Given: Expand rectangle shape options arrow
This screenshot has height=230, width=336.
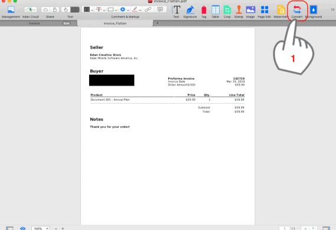Looking at the screenshot, I should click(116, 10).
